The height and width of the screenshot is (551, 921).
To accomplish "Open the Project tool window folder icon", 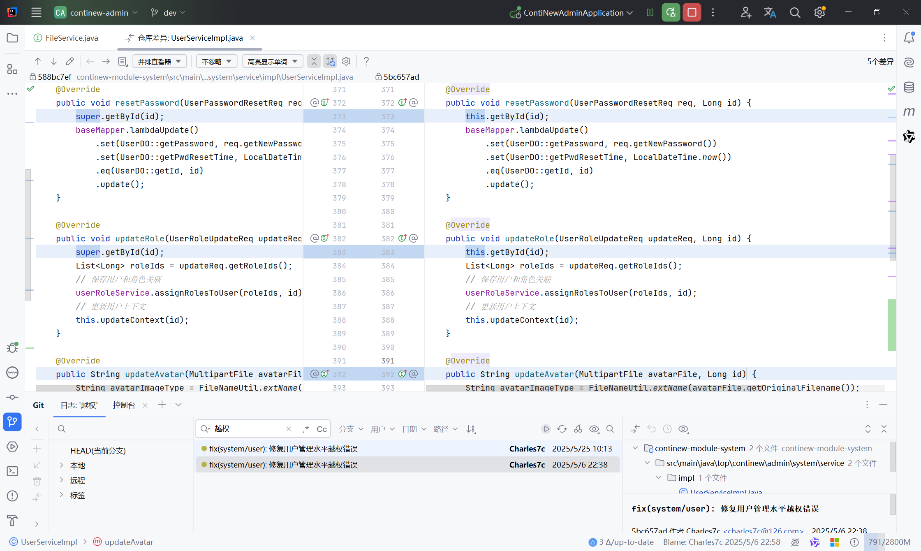I will point(12,38).
